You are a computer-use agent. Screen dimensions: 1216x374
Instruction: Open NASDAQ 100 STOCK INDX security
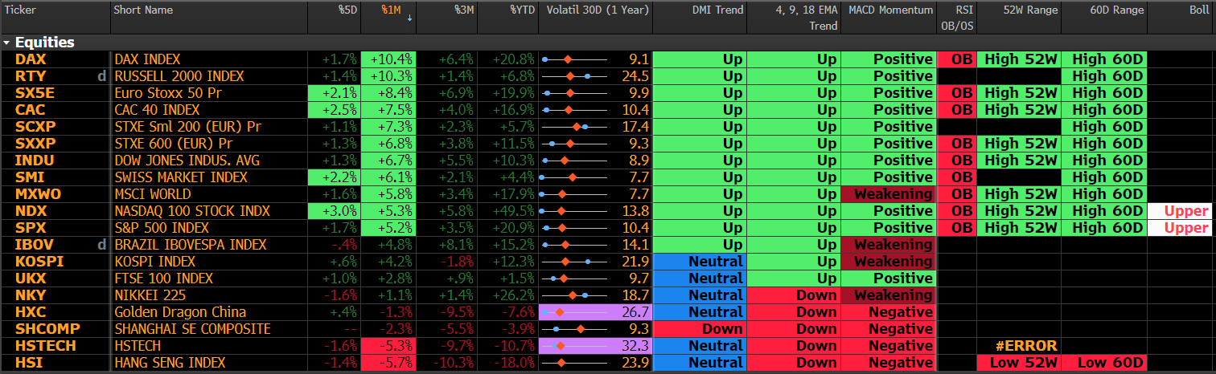click(192, 211)
